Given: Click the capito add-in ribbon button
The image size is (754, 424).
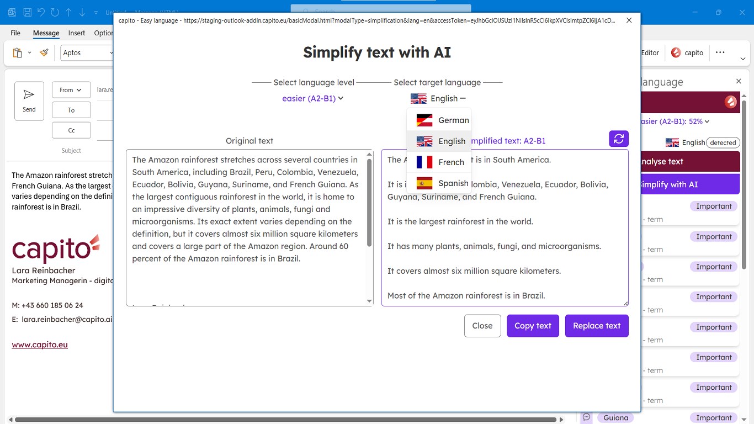Looking at the screenshot, I should click(x=687, y=52).
